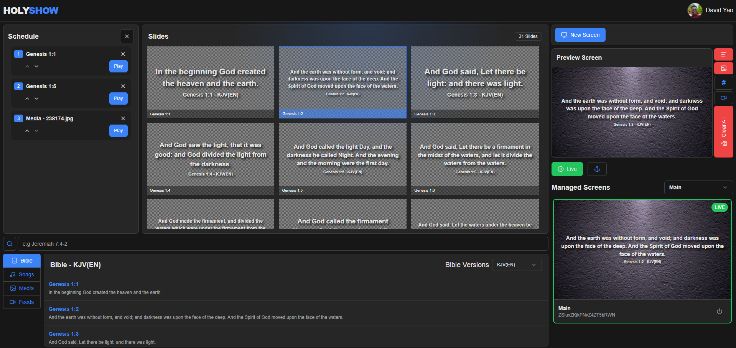736x348 pixels.
Task: Open the Bible Versions dropdown
Action: 517,264
